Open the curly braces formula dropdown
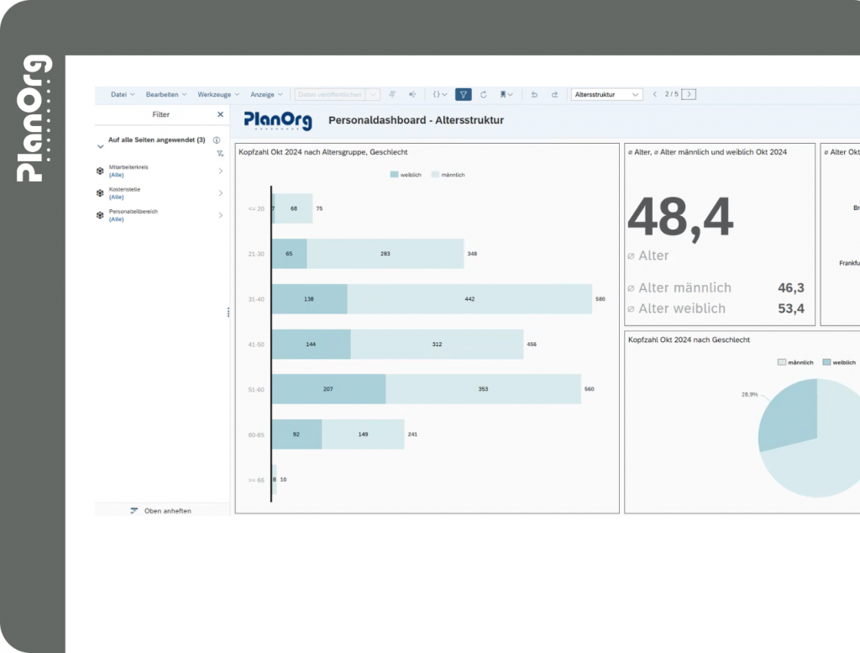The image size is (860, 653). click(439, 95)
